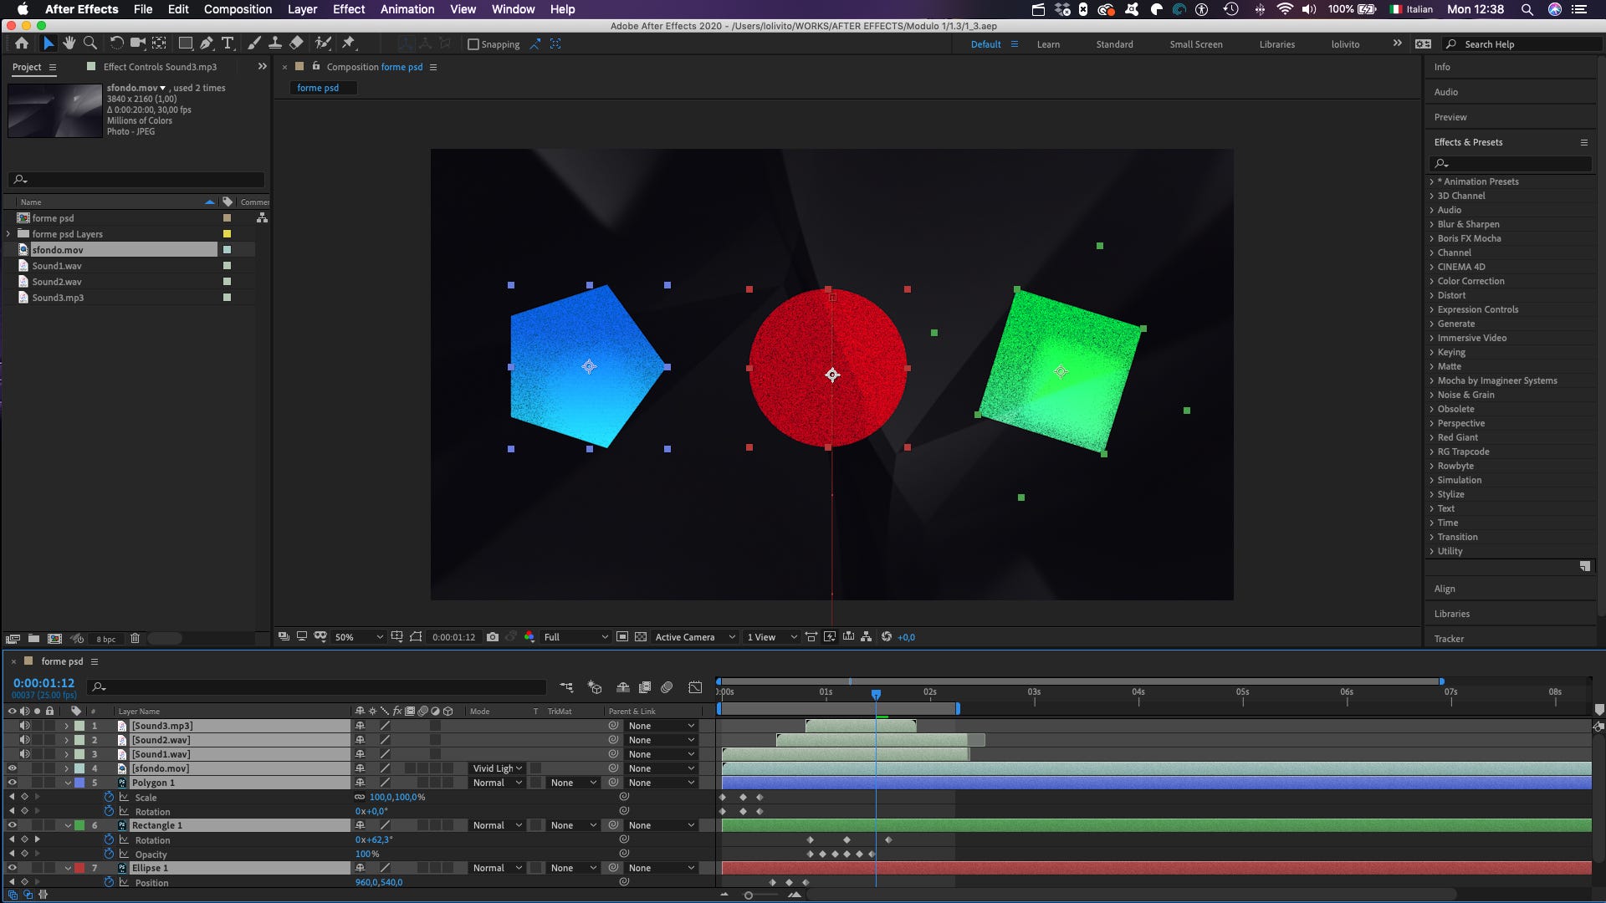Hide the Polygon 1 layer
The height and width of the screenshot is (903, 1606).
[x=12, y=783]
